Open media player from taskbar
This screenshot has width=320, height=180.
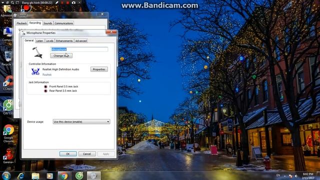(x=50, y=175)
